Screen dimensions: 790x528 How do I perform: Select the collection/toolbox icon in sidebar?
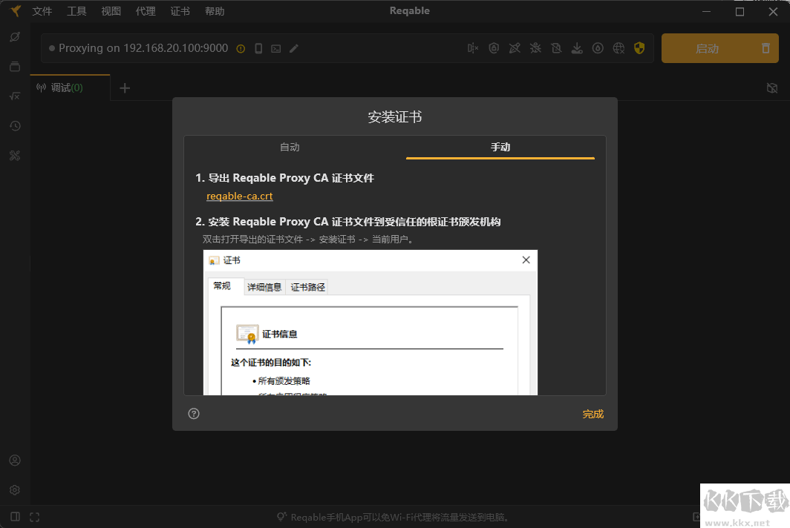(15, 66)
